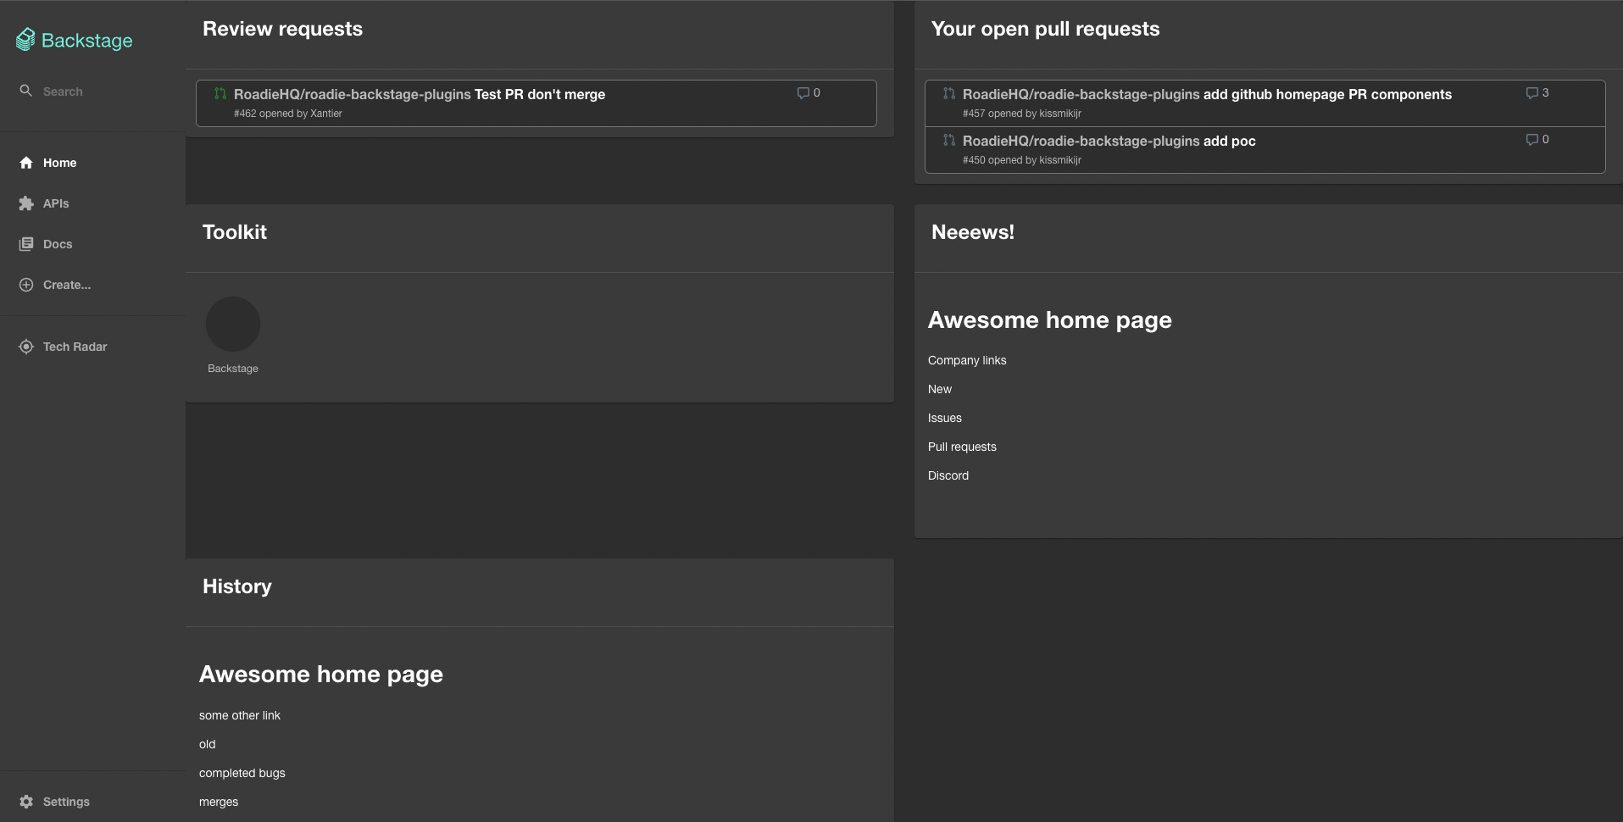Click the Docs library icon

point(26,244)
